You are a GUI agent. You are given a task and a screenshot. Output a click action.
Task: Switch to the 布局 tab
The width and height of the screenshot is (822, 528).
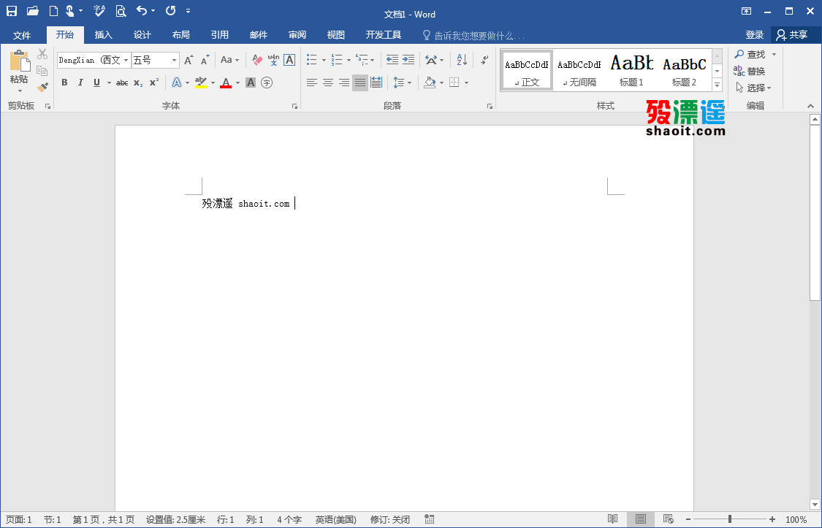[x=181, y=35]
